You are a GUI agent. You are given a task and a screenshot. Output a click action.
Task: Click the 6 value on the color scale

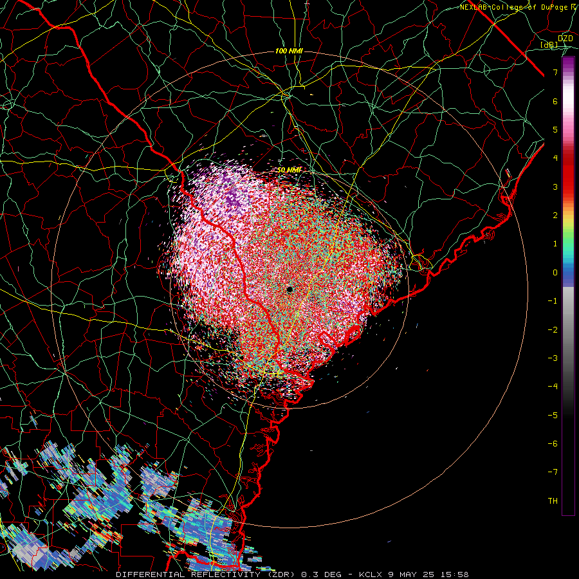coord(555,101)
